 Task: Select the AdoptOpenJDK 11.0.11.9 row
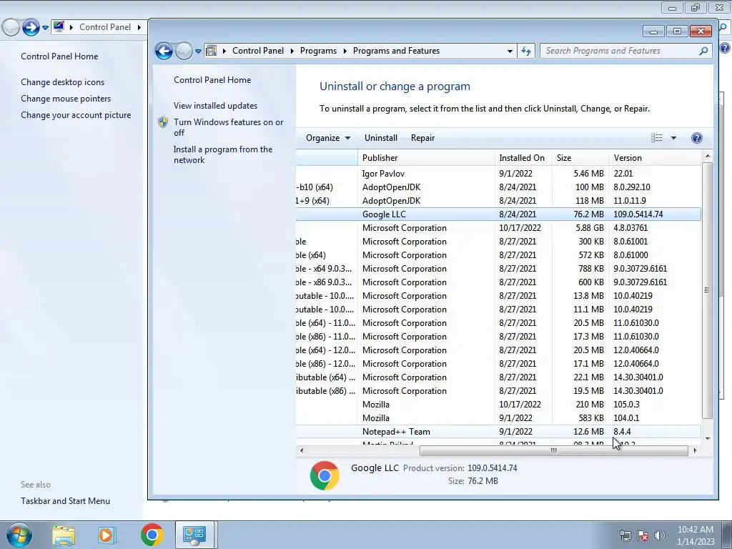[x=498, y=201]
